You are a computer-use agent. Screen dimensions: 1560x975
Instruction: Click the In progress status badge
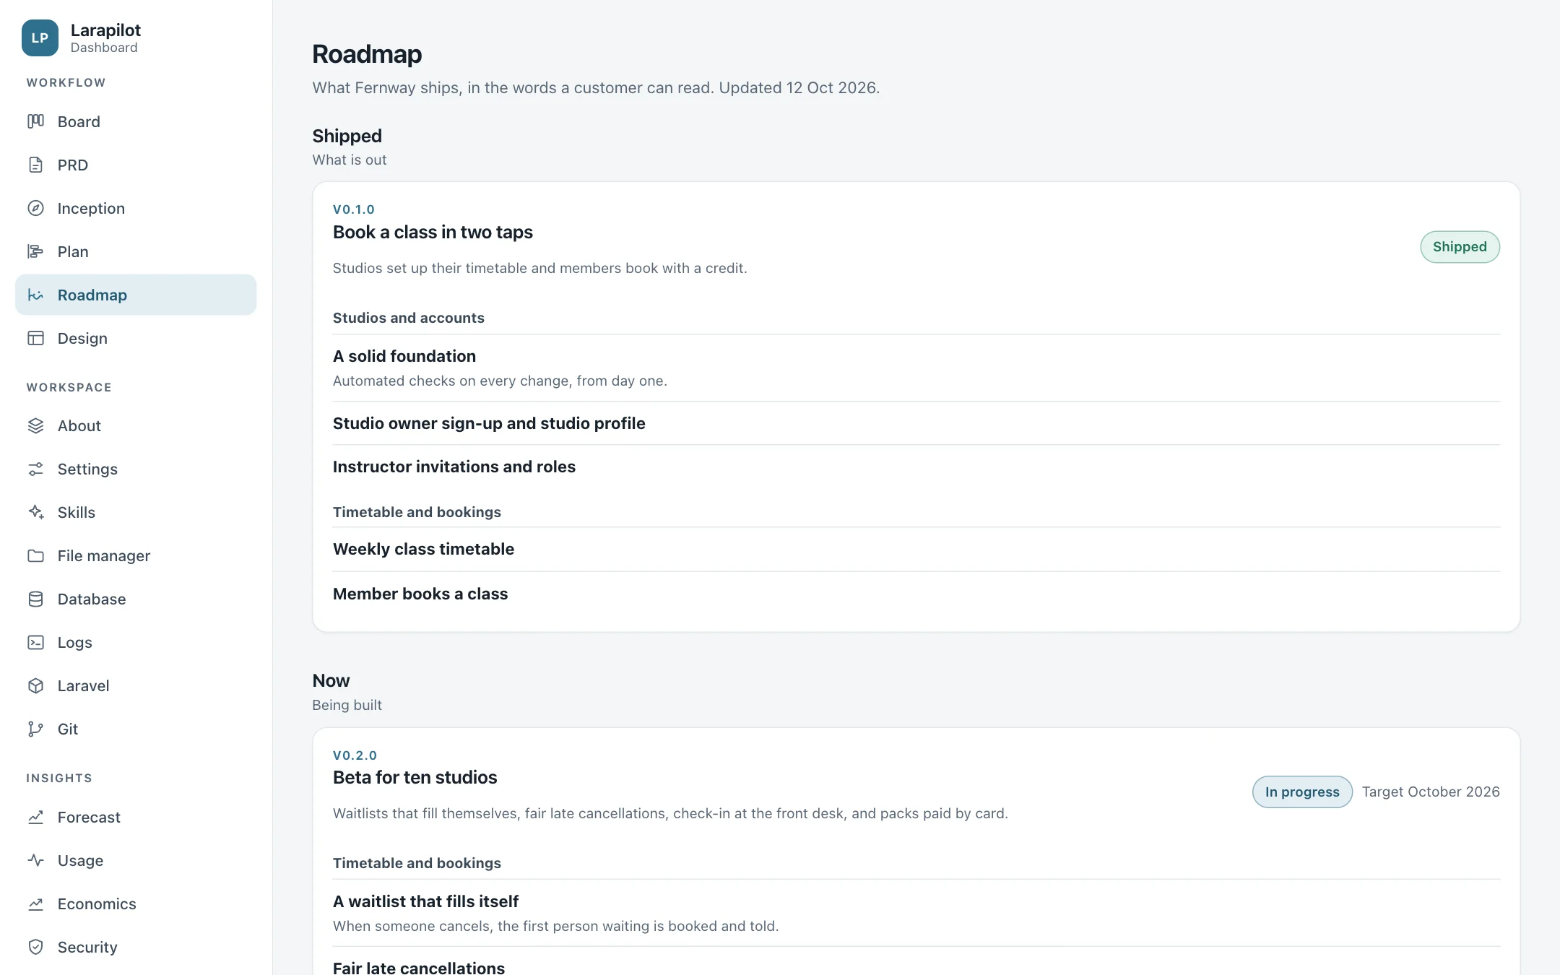[x=1302, y=792]
